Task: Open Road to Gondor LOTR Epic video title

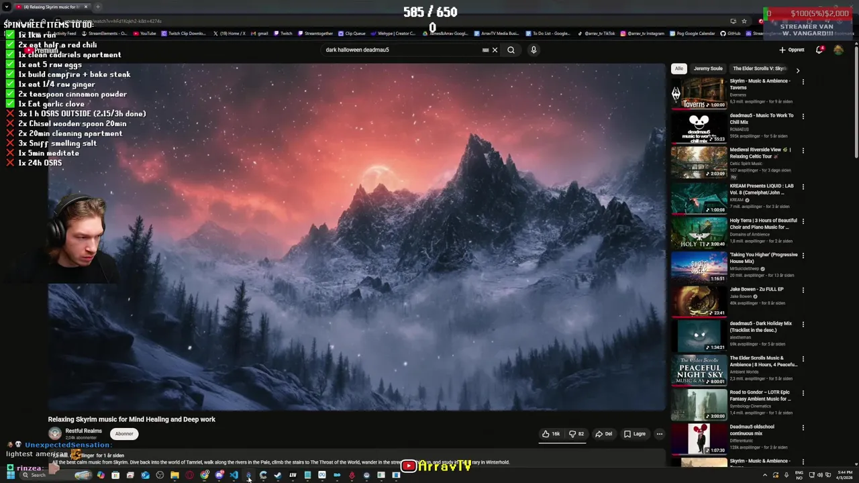Action: [761, 396]
